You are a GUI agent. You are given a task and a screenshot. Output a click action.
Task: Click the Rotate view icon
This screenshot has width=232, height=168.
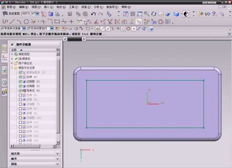click(154, 14)
